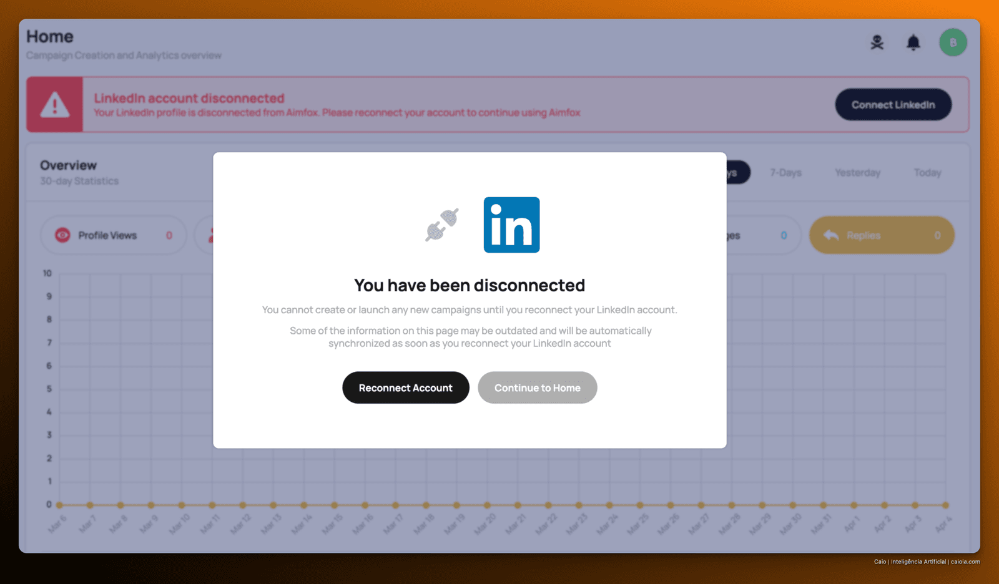
Task: Click the Apr 4 data point
Action: click(x=945, y=505)
